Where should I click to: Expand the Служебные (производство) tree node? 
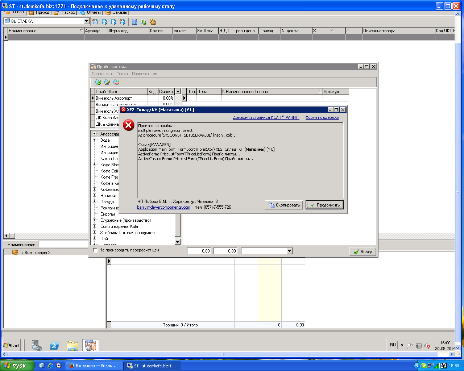(95, 220)
